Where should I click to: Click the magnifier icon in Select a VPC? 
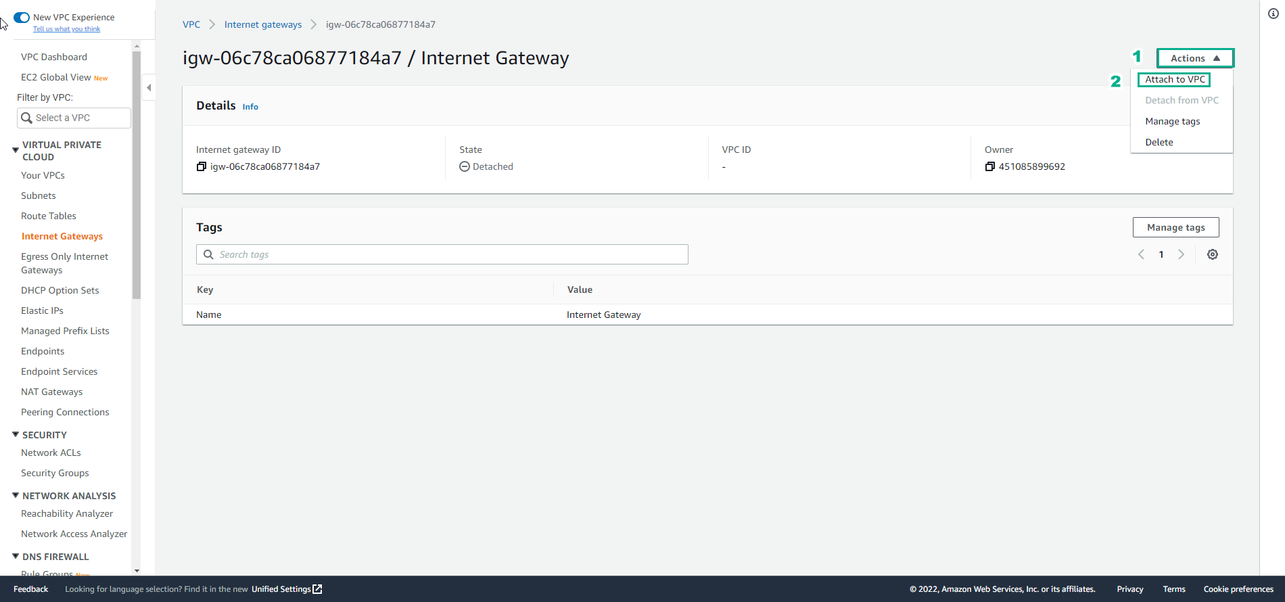(x=27, y=118)
